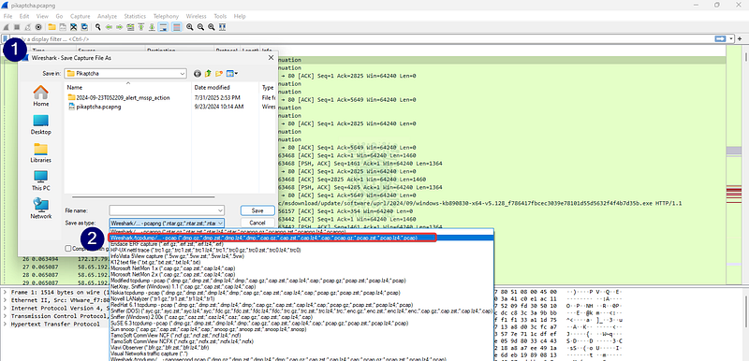749x361 pixels.
Task: Select Endace ERF capture type in list
Action: pyautogui.click(x=301, y=244)
